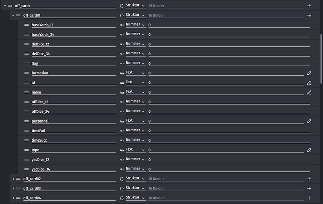Viewport: 323px width, 204px height.
Task: Click pencil edit icon for name field
Action: [309, 92]
